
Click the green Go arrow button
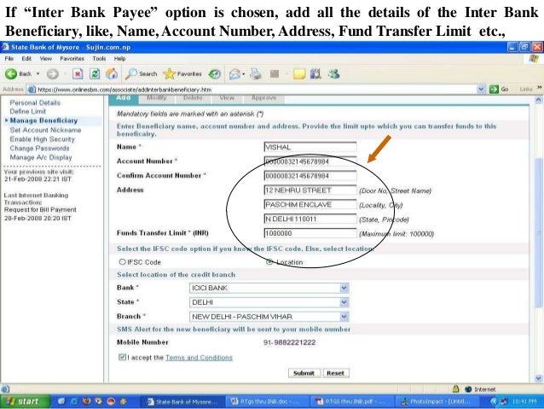(x=494, y=90)
